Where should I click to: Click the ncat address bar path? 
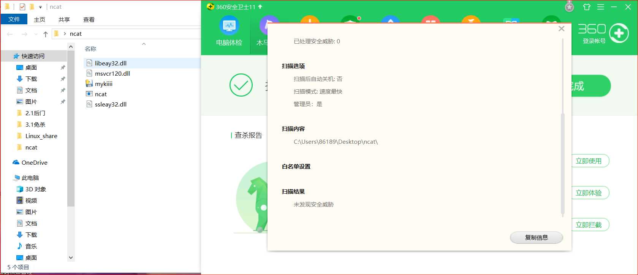click(76, 33)
